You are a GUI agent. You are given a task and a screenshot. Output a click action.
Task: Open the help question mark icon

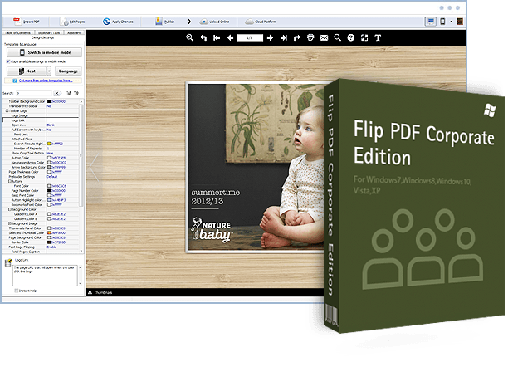point(351,37)
